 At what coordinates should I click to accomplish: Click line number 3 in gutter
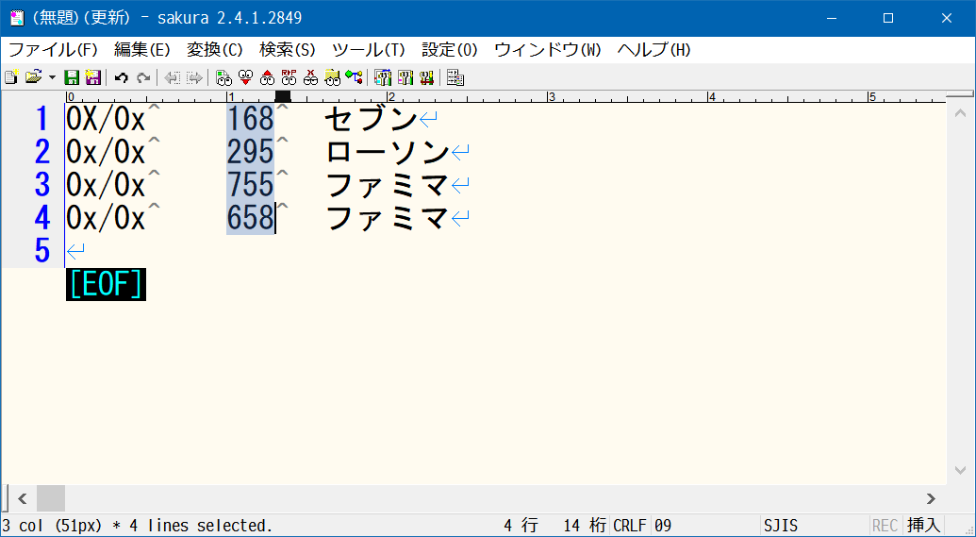[x=41, y=184]
